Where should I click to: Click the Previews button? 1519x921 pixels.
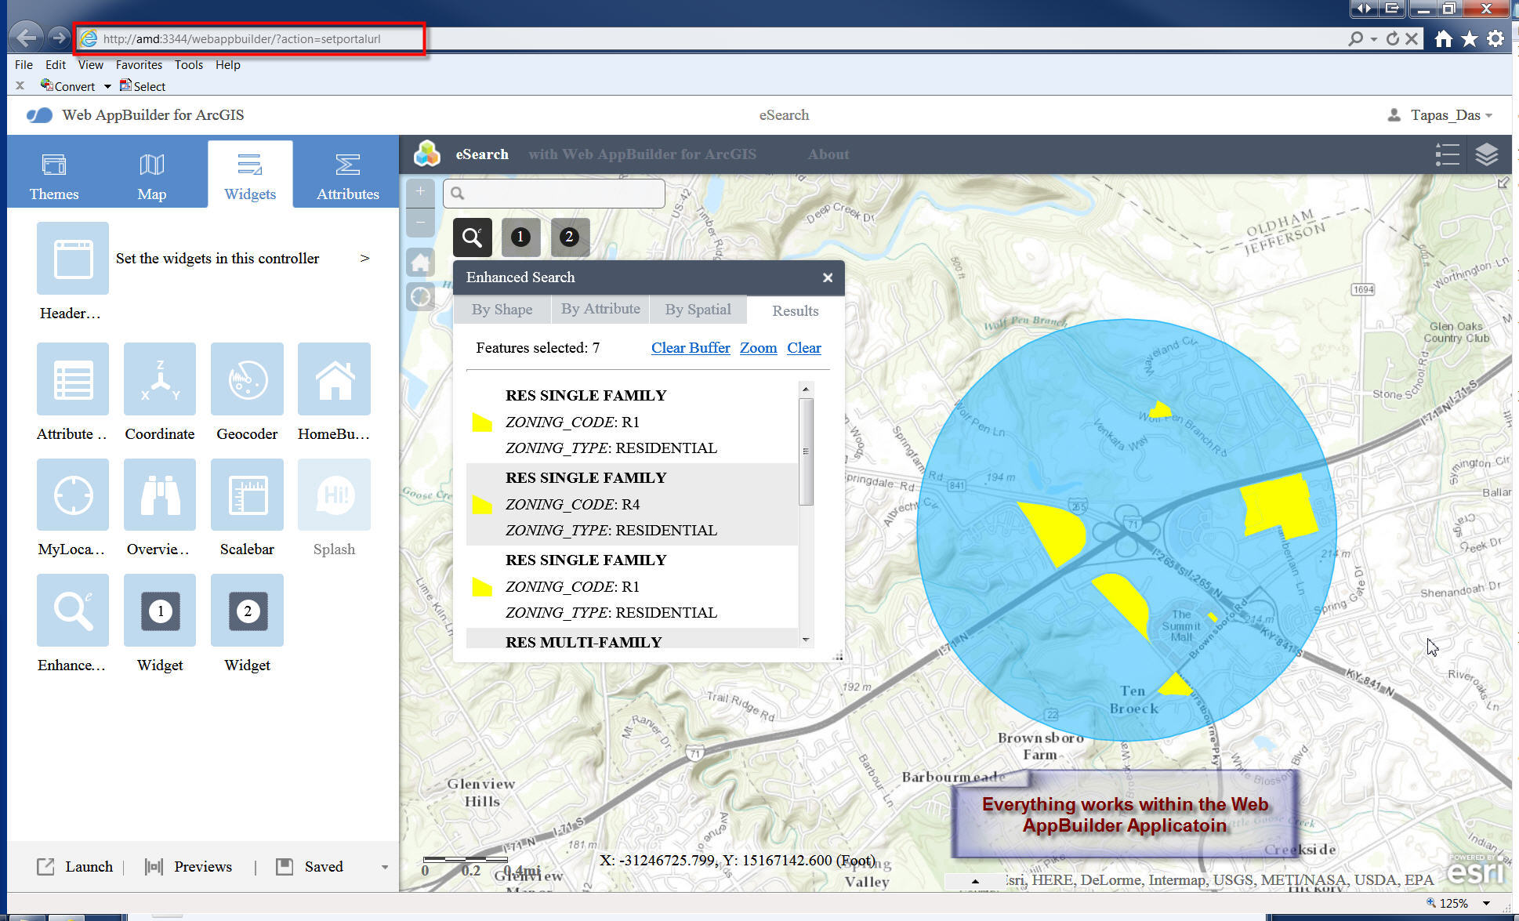pos(188,867)
